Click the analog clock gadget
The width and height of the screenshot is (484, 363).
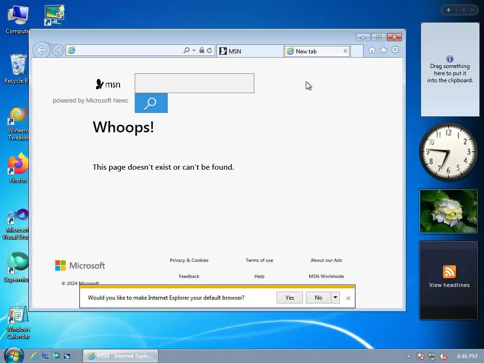[x=448, y=152]
